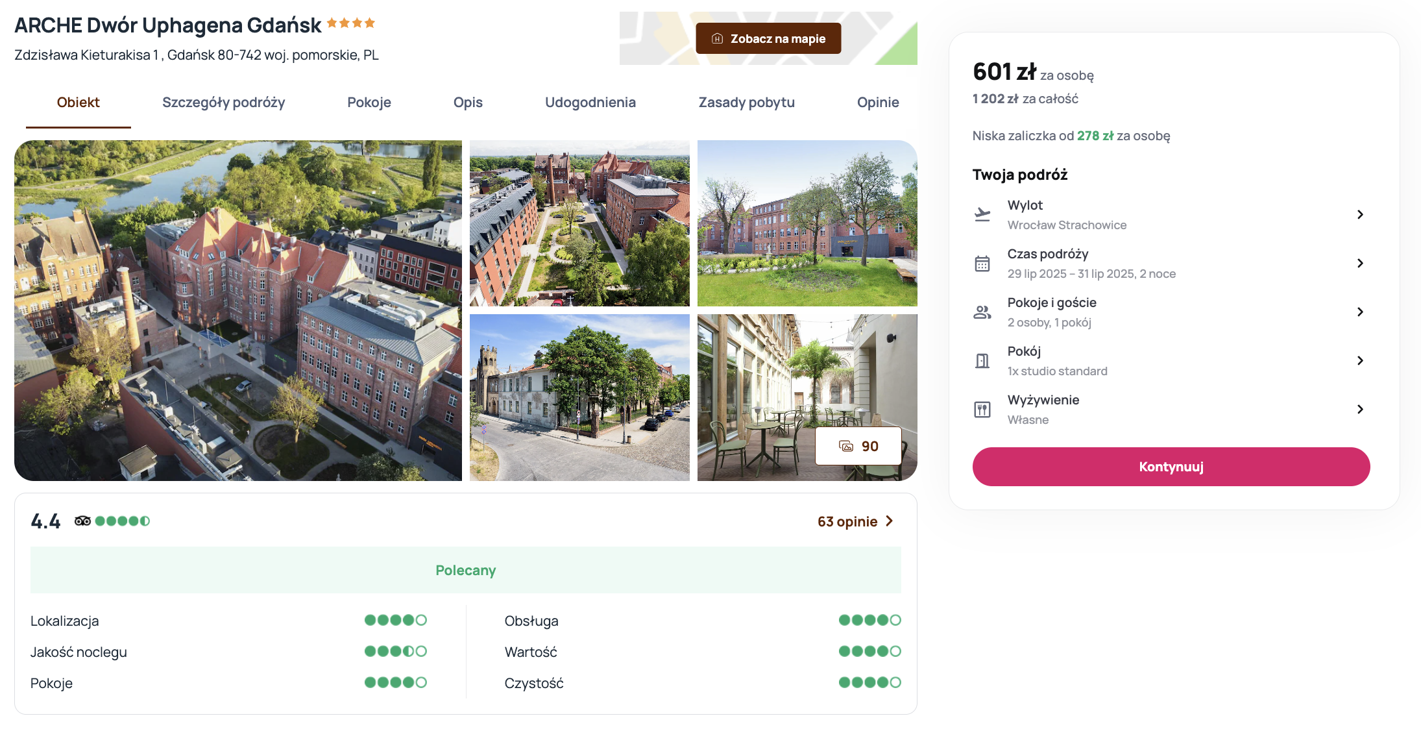
Task: Click the Wartość rating dots
Action: (x=869, y=651)
